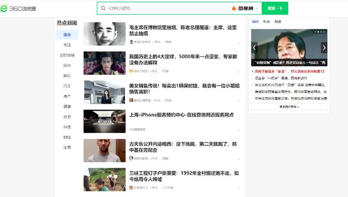Click the dismiss arrow on 梅西 article row
Screen dimensions: 348x197
pyautogui.click(x=239, y=159)
